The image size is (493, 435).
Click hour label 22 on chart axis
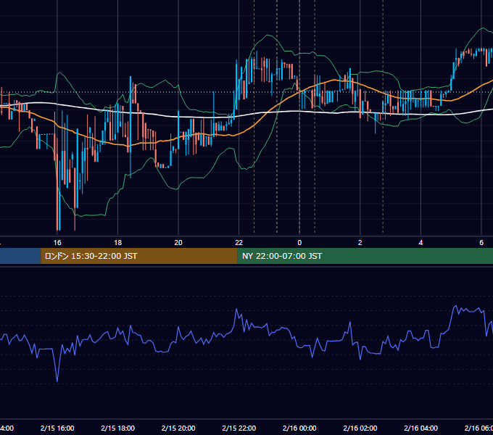[x=239, y=242]
